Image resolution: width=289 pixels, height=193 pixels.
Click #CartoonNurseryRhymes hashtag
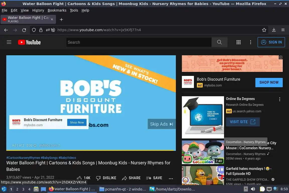pos(23,158)
